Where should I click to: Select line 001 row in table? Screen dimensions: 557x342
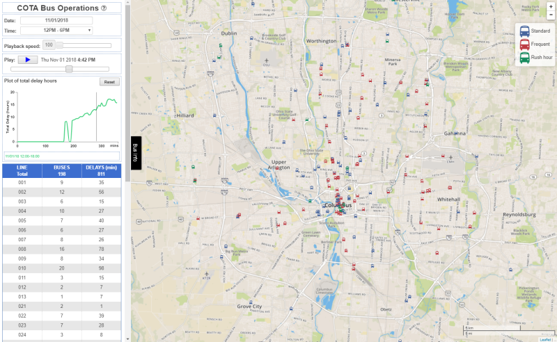coord(62,182)
